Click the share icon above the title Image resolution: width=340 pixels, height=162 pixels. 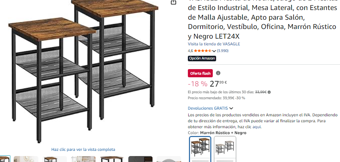point(173,2)
